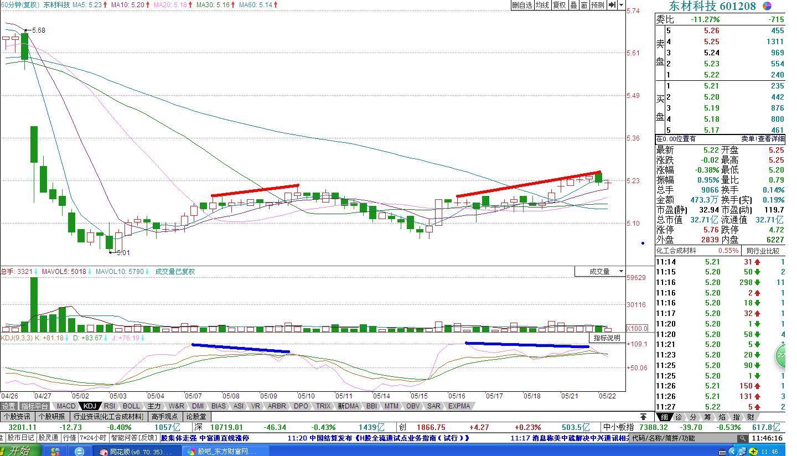Select the 财 finance tab
The width and height of the screenshot is (797, 456).
(x=751, y=417)
